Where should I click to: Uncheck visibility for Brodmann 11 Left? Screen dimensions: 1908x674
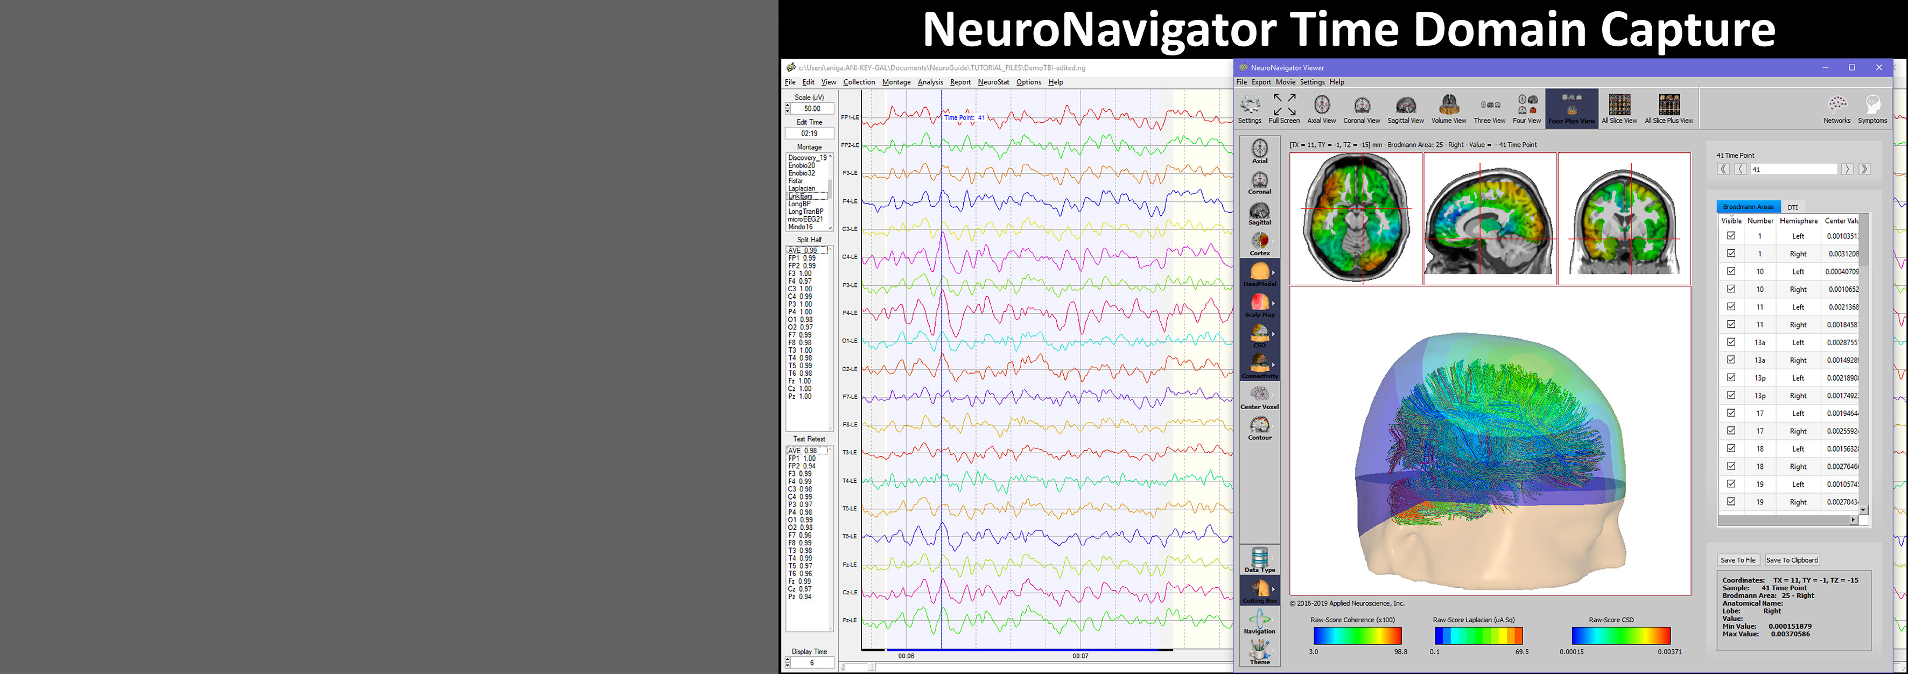[1731, 307]
